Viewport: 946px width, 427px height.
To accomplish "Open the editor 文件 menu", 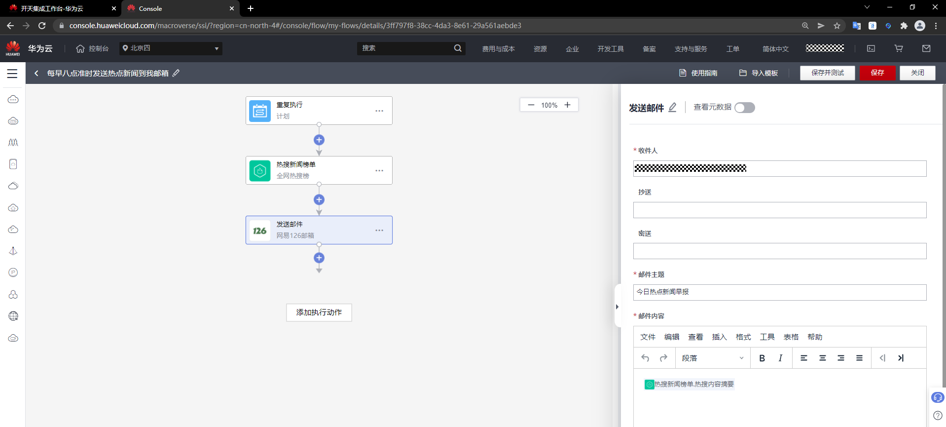I will (648, 337).
